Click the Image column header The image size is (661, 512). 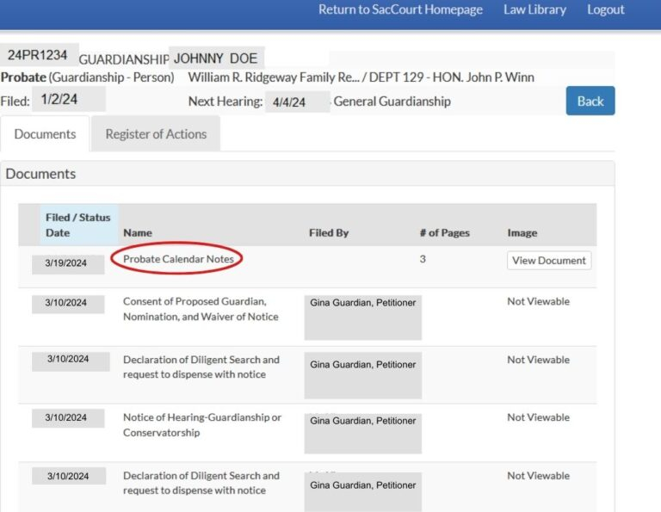point(522,232)
